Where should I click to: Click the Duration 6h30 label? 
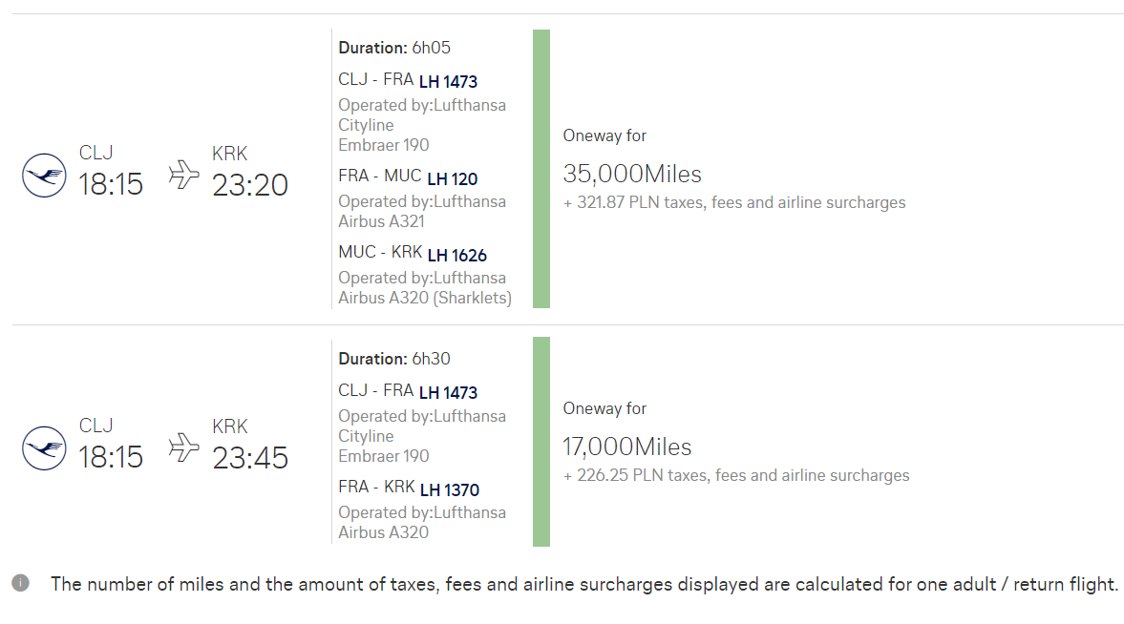click(x=394, y=359)
